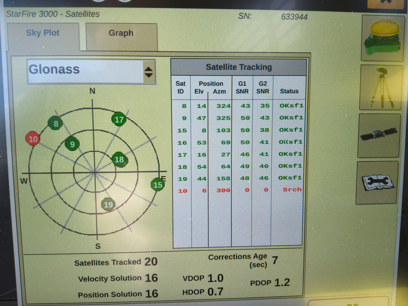Click the Sat ID column header
408x306 pixels.
point(180,88)
